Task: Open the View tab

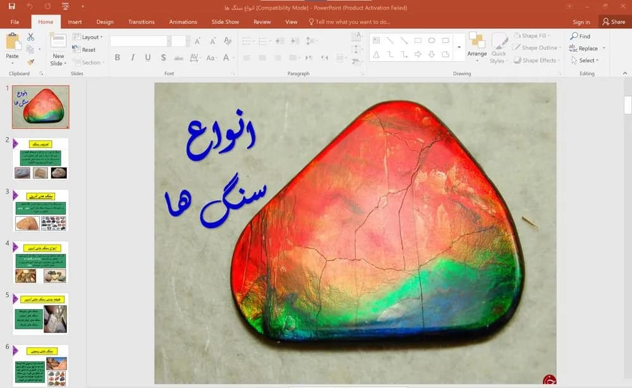Action: pyautogui.click(x=291, y=21)
